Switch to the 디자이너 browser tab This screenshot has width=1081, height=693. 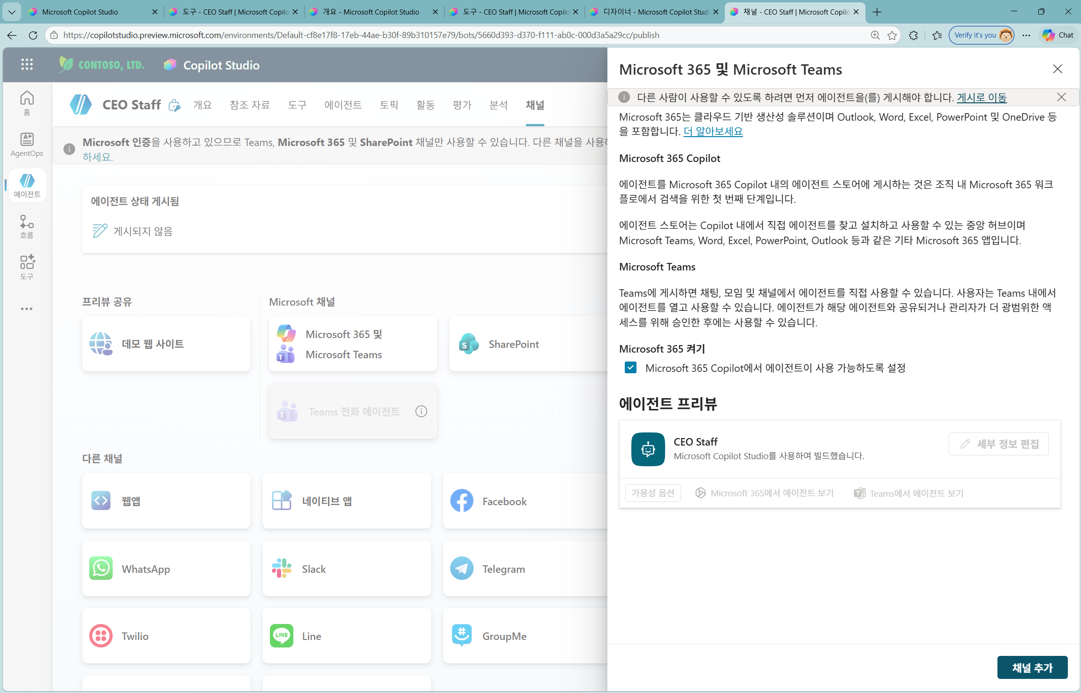(x=655, y=12)
